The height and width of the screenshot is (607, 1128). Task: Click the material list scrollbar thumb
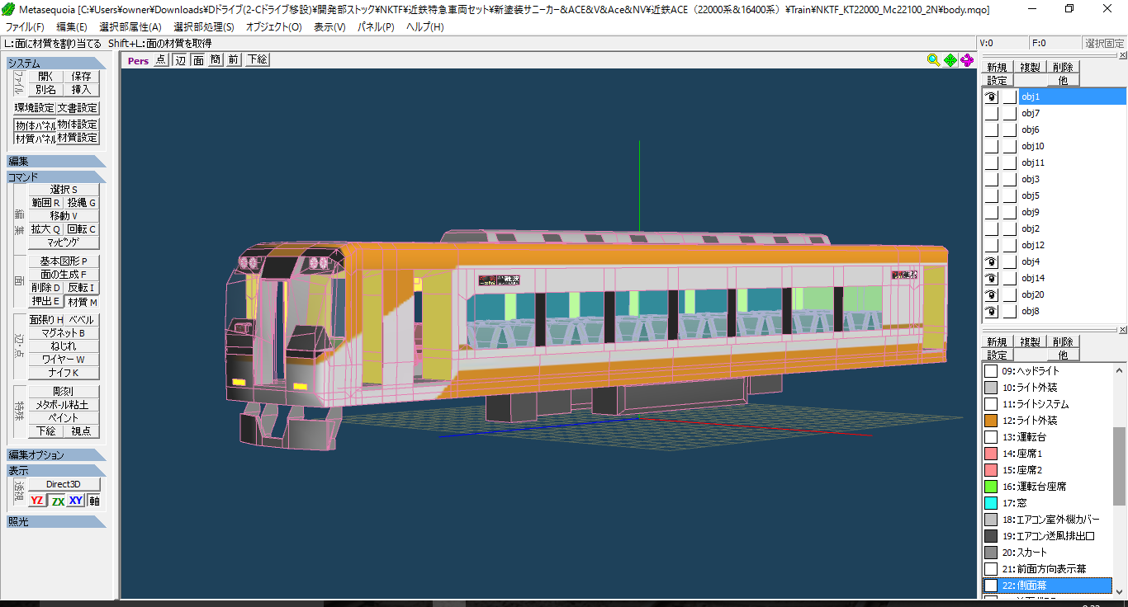(1121, 466)
